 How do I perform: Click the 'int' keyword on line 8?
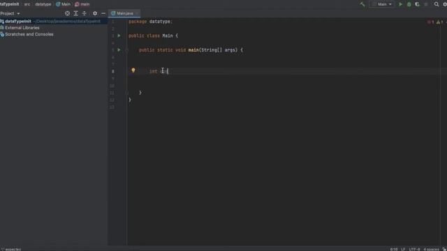[x=154, y=71]
